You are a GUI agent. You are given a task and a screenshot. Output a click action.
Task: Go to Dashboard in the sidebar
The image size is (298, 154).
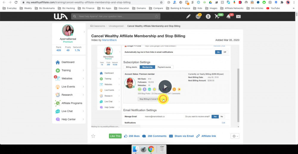(x=68, y=62)
